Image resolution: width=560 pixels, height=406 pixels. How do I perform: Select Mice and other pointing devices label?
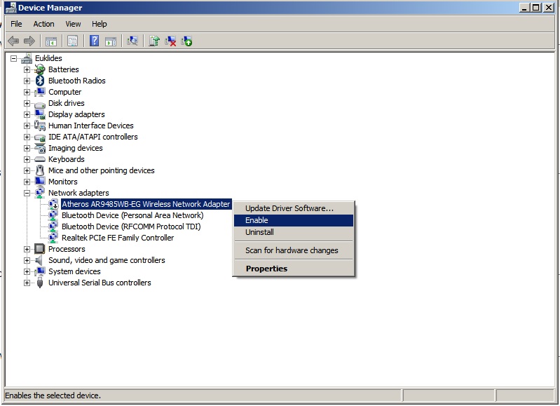pos(102,170)
